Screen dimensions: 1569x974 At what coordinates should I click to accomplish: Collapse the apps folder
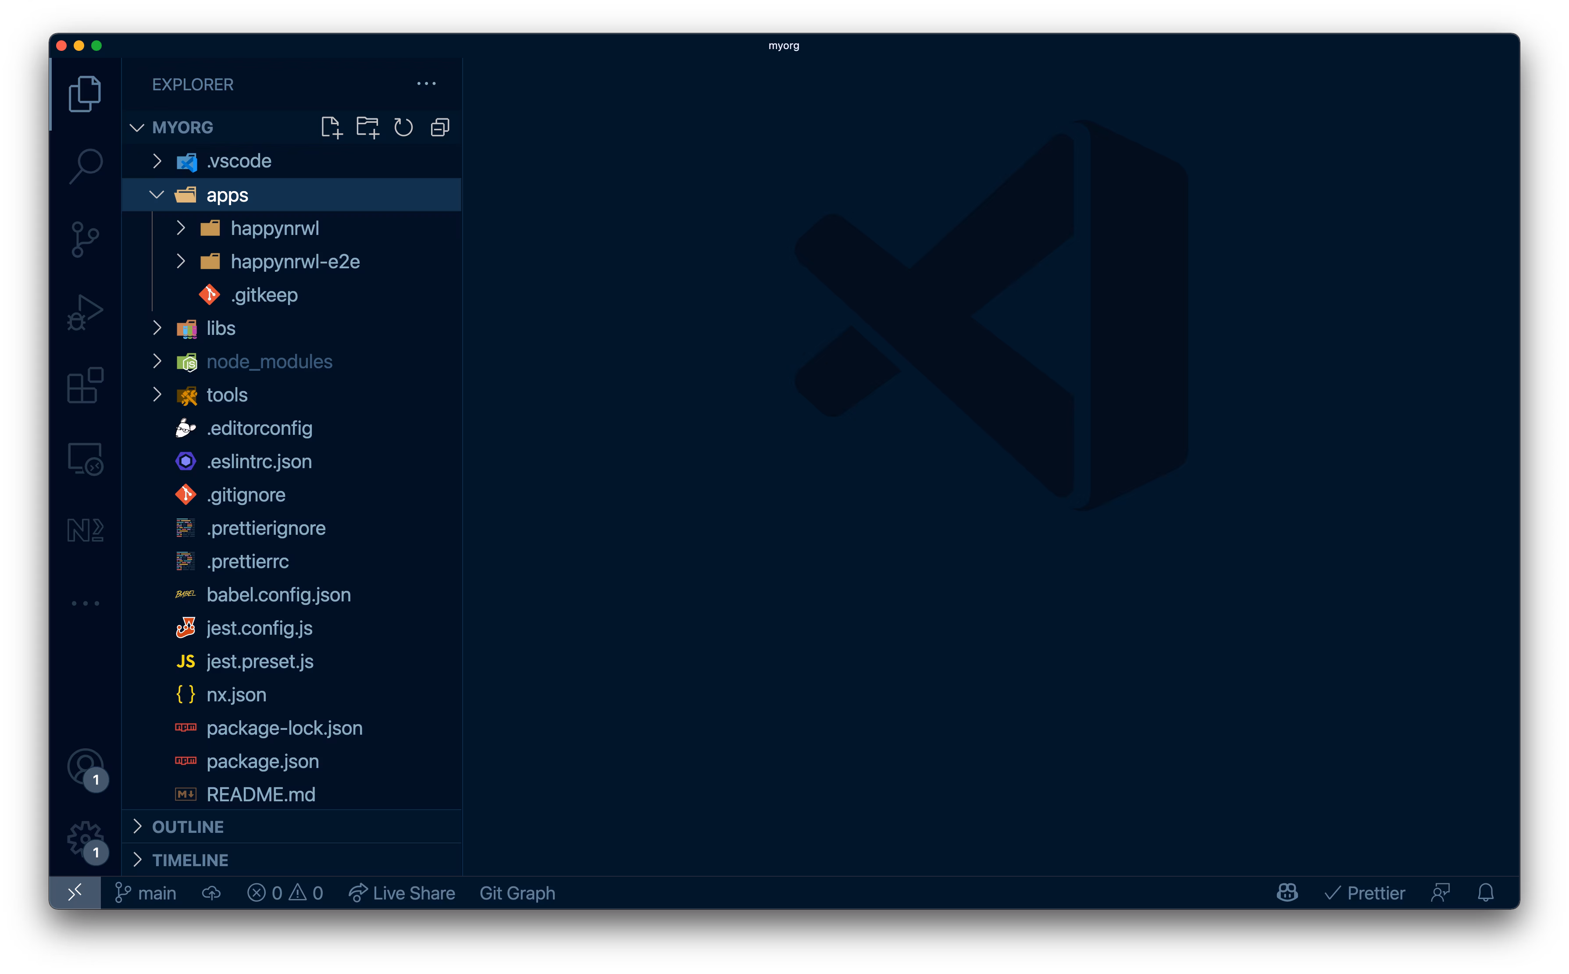tap(157, 195)
